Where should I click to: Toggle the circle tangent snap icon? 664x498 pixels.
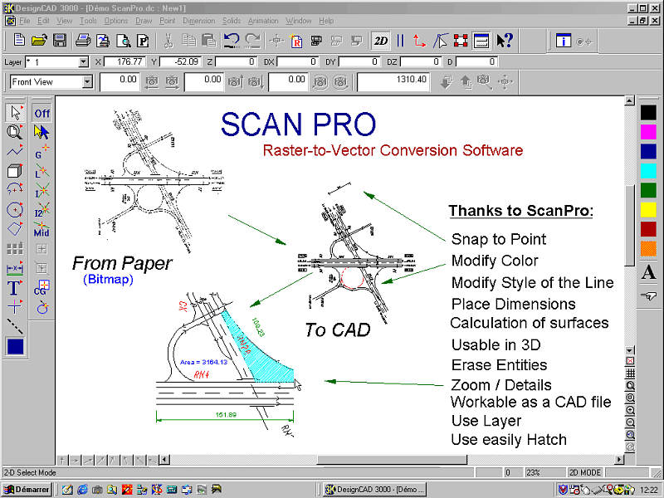tap(42, 307)
